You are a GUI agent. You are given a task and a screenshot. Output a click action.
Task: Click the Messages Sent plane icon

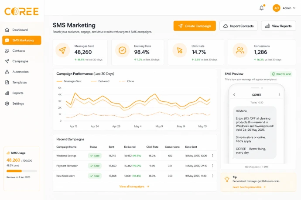(62, 50)
